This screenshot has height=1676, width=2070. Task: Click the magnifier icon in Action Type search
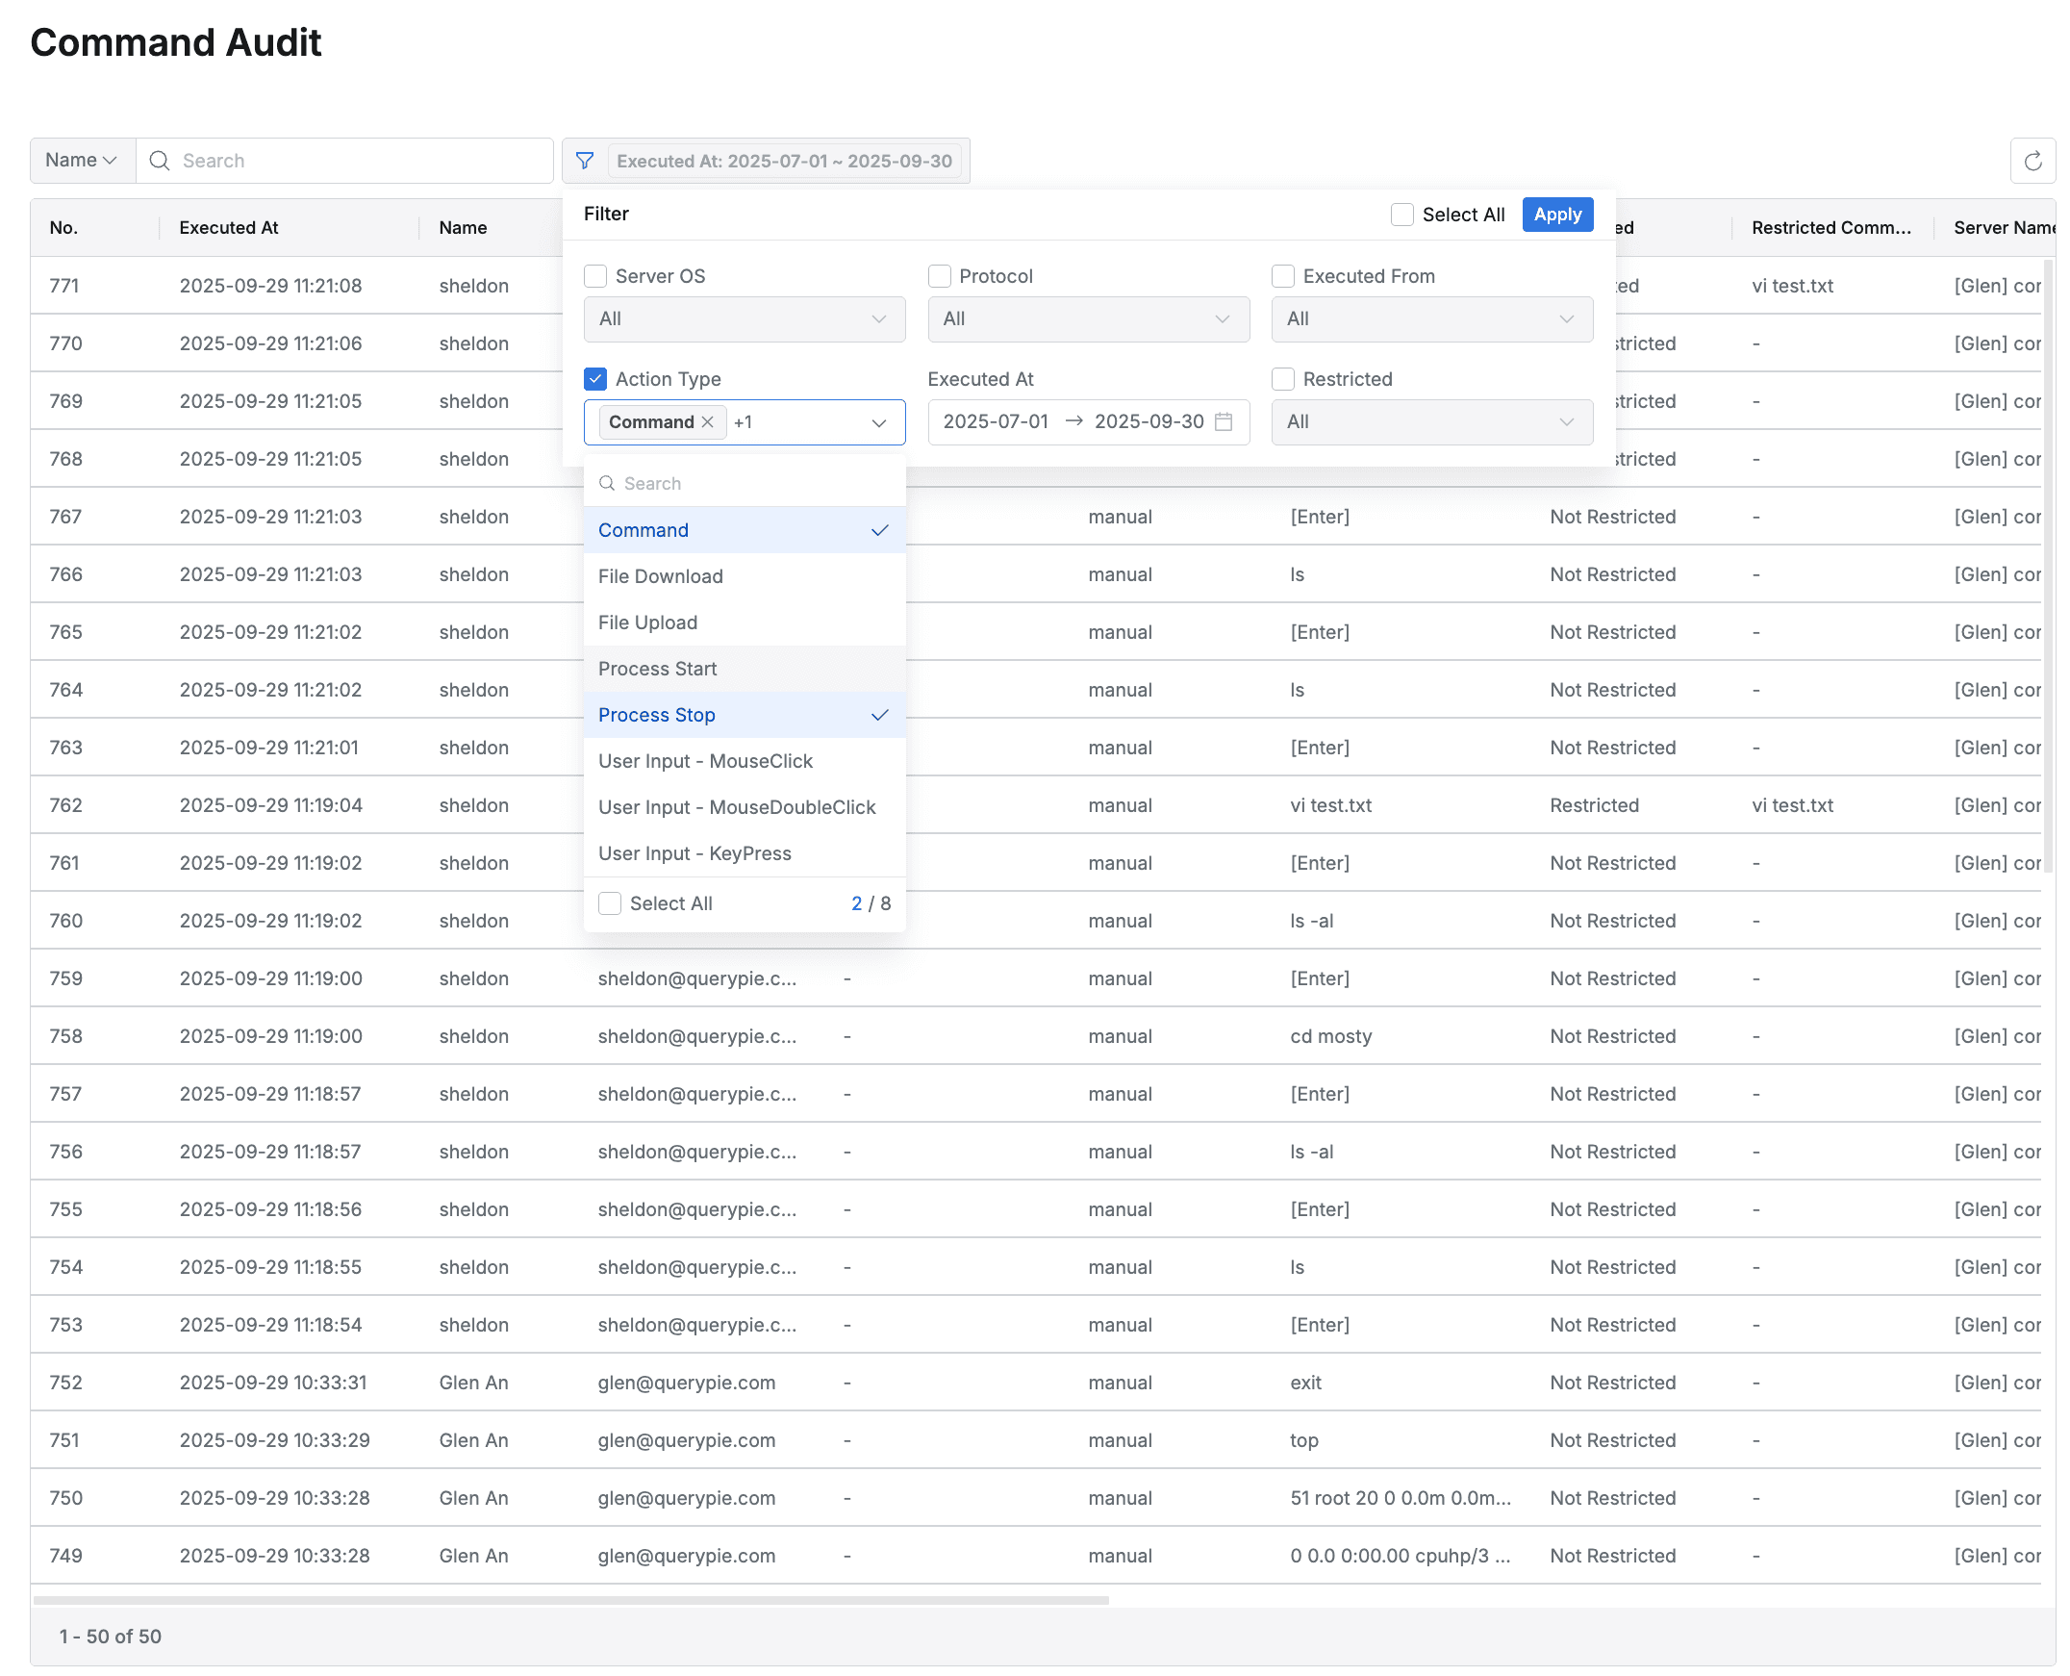[607, 483]
